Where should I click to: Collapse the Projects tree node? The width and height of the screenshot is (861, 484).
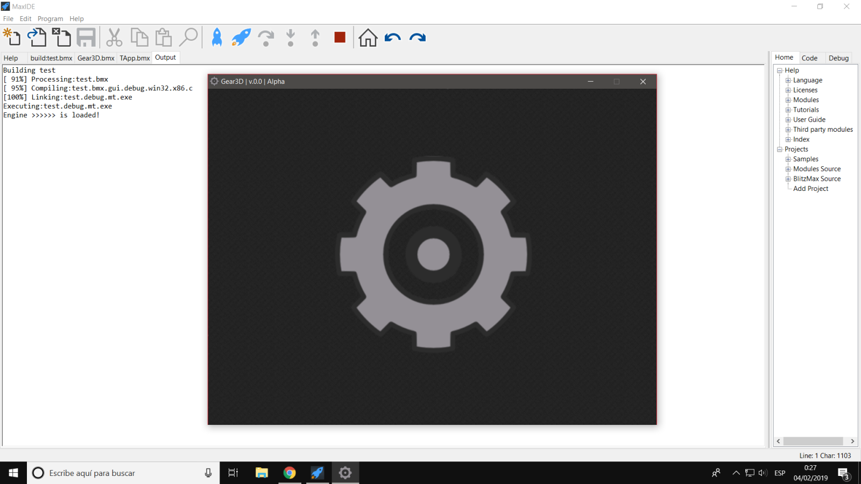779,150
